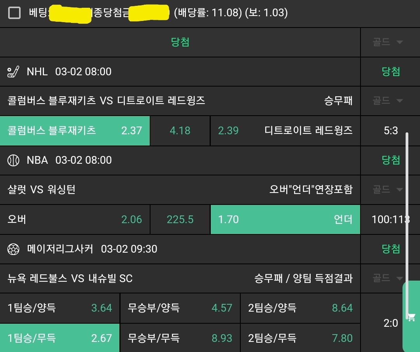Click the 225.5 total points line

(180, 220)
